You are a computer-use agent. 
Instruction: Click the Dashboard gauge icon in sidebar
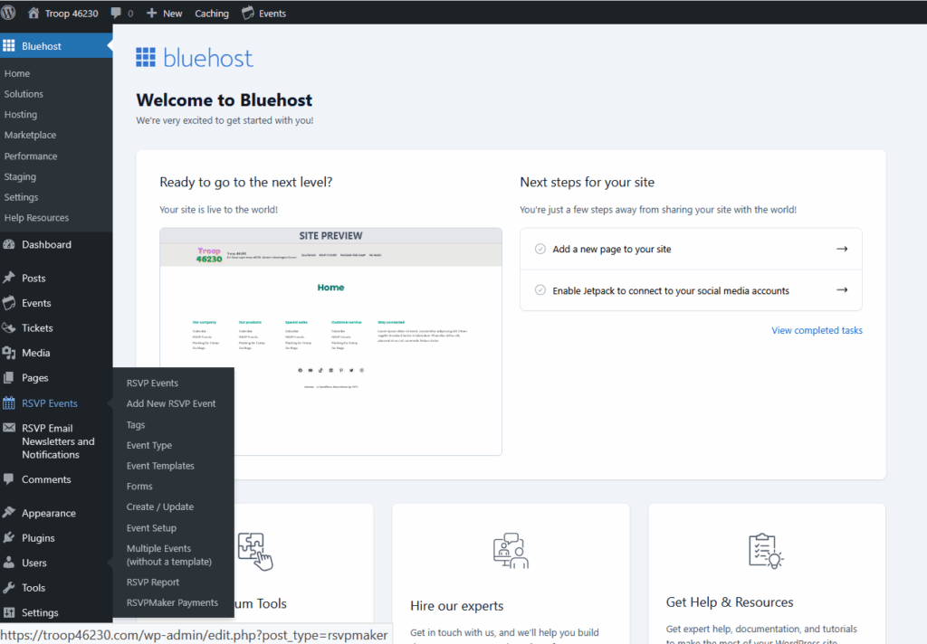(9, 244)
